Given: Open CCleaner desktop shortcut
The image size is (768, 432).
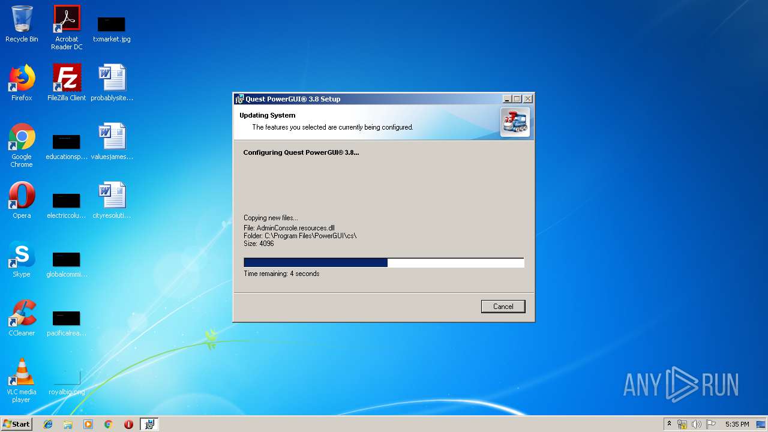Looking at the screenshot, I should click(22, 318).
